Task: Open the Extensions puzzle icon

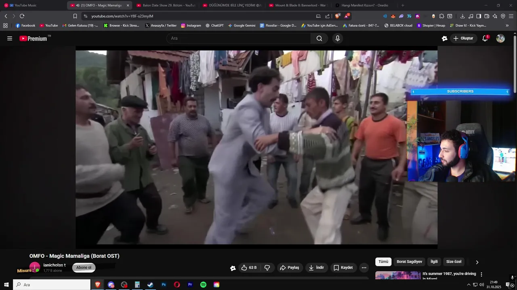Action: tap(441, 16)
